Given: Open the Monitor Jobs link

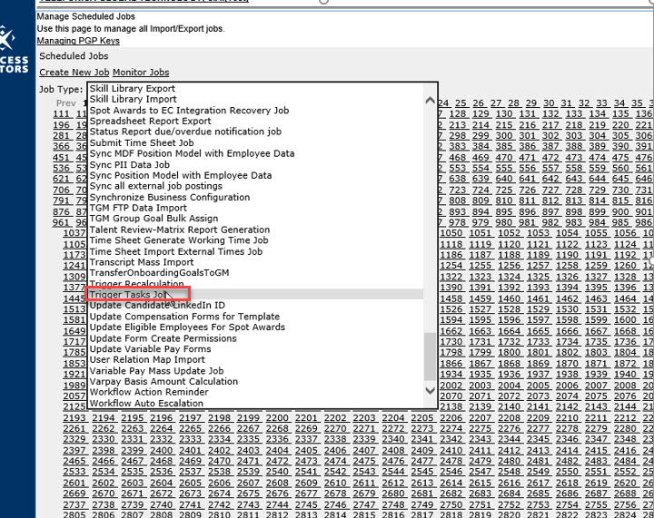Looking at the screenshot, I should [141, 72].
